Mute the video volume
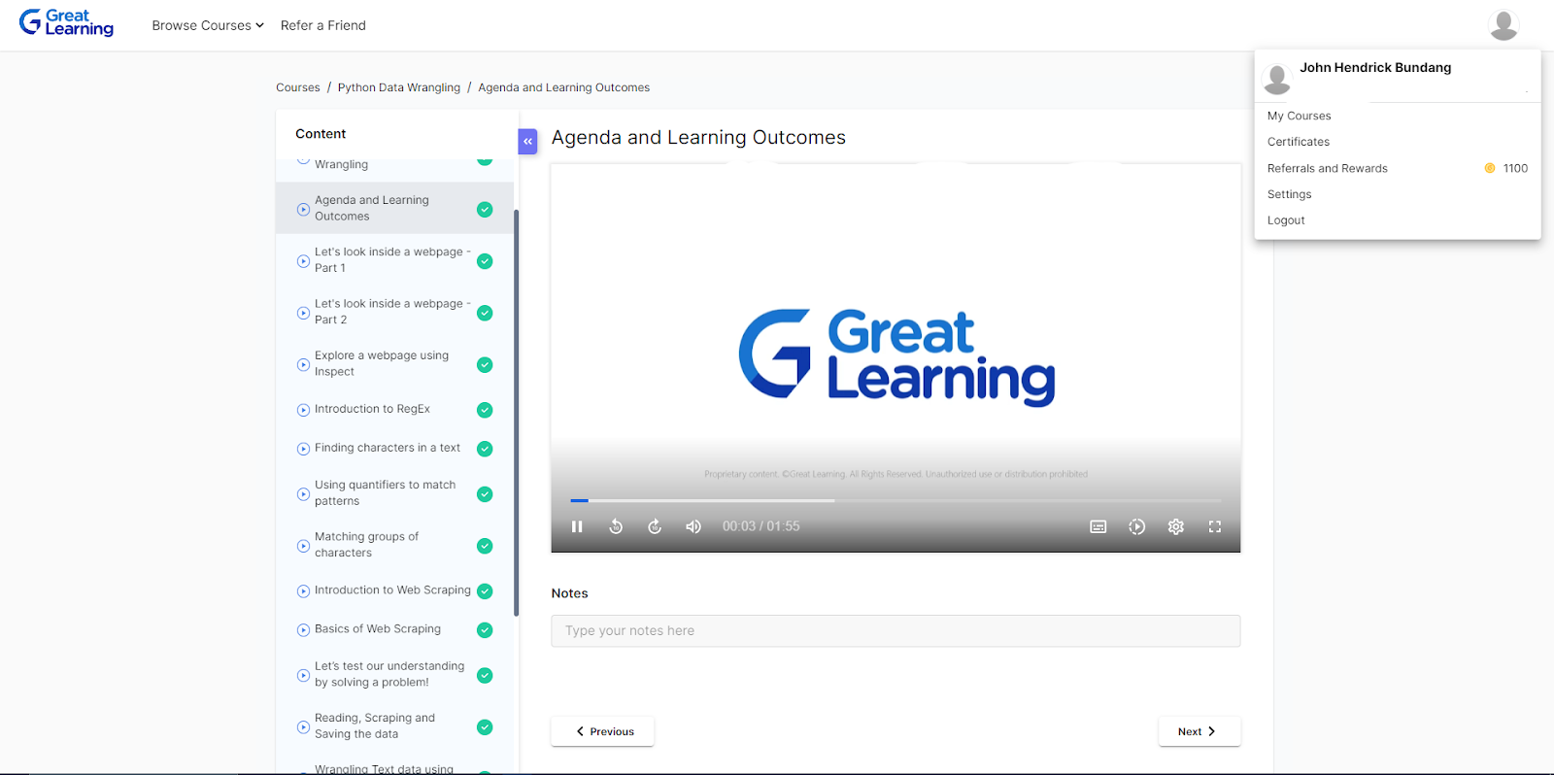This screenshot has width=1554, height=775. click(x=693, y=526)
